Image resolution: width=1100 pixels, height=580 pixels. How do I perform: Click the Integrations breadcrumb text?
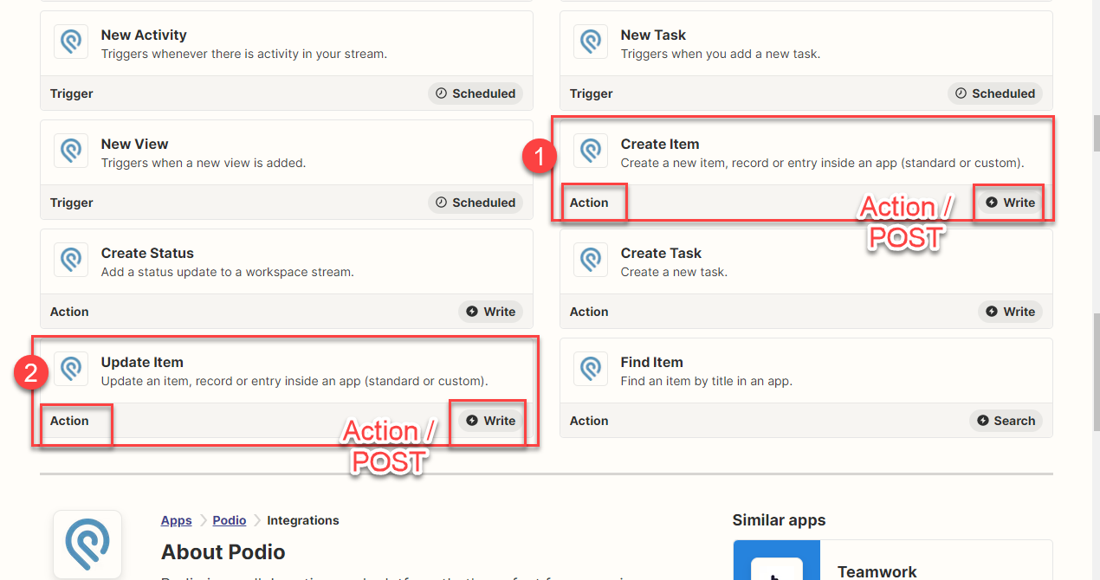coord(303,520)
